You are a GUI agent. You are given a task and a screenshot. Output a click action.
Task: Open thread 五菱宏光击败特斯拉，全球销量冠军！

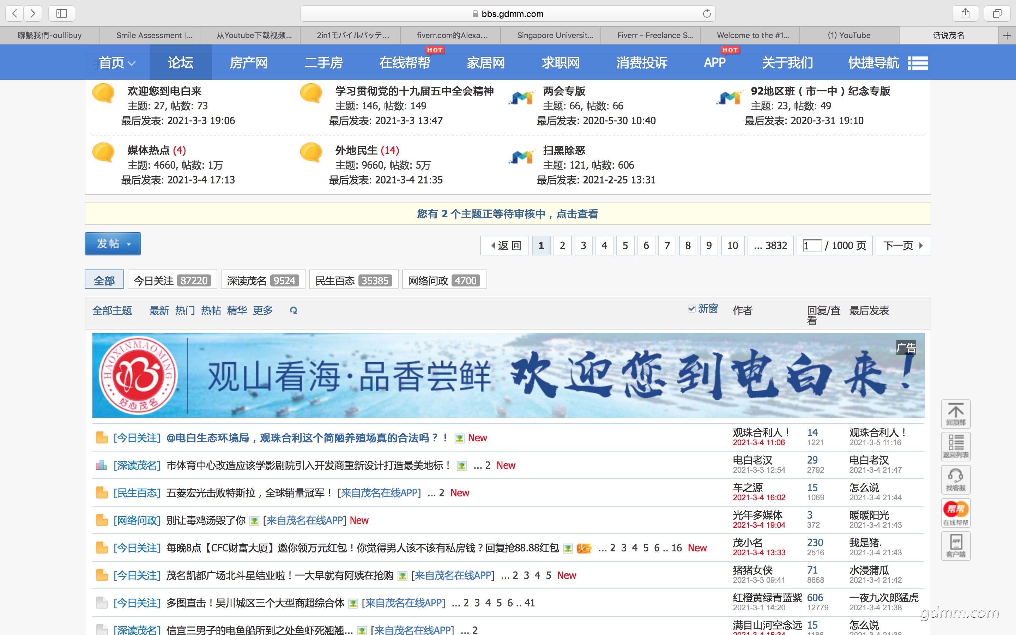click(249, 492)
